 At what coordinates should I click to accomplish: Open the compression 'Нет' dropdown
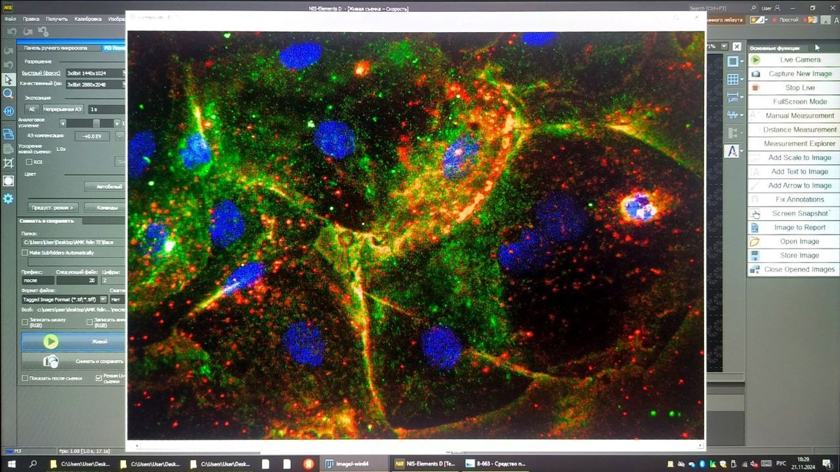point(118,299)
